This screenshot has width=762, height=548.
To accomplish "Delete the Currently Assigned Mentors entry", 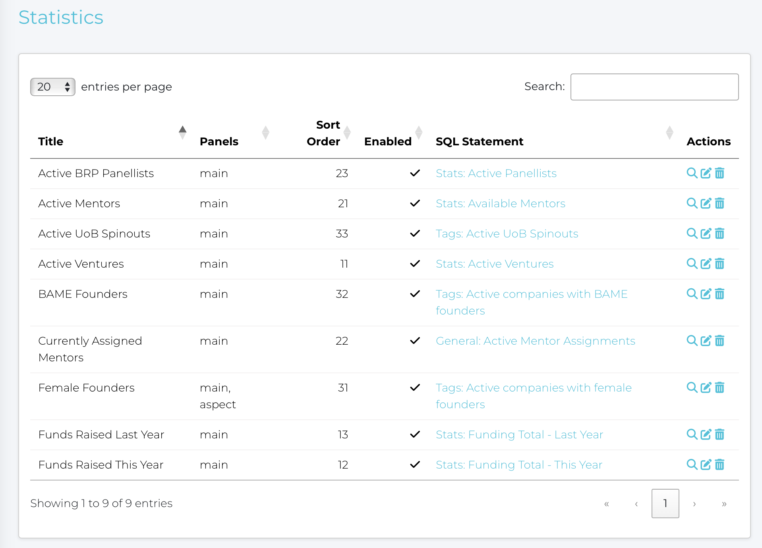I will pos(719,341).
